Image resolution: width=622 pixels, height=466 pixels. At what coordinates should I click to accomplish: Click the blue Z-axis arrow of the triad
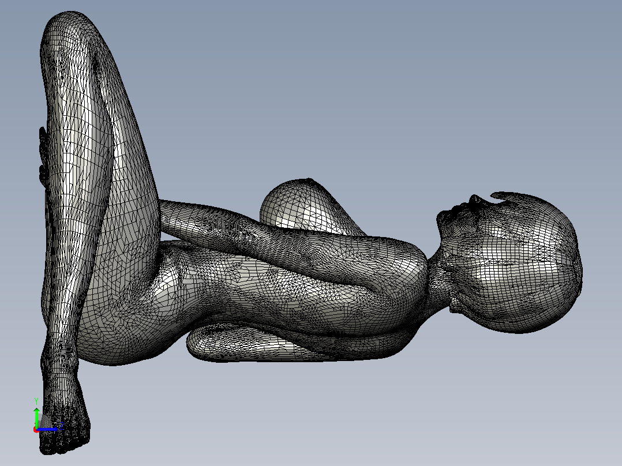[x=47, y=429]
